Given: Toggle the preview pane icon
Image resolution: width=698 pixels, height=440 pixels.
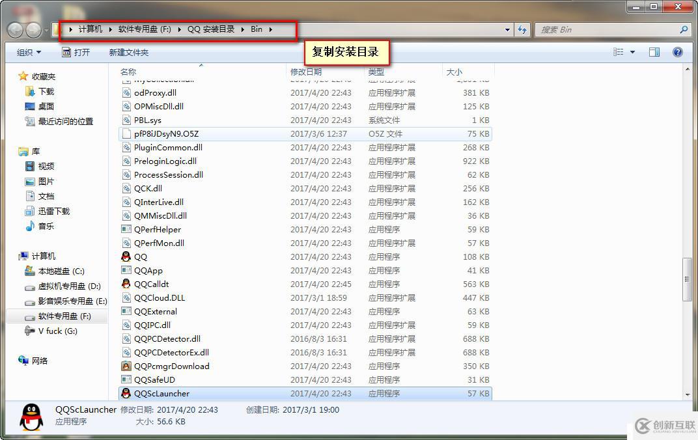Looking at the screenshot, I should coord(654,52).
